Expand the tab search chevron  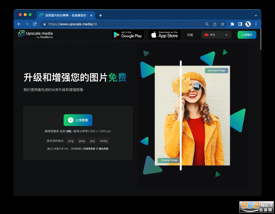tap(256, 16)
